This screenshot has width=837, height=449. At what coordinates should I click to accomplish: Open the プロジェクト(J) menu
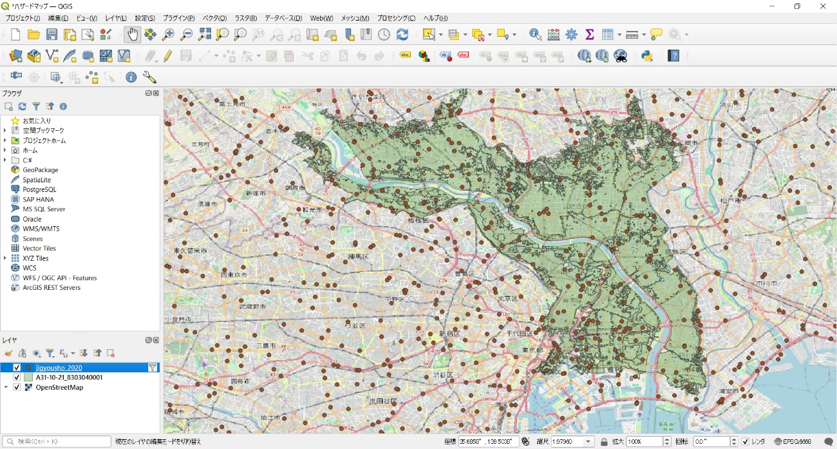(x=23, y=18)
